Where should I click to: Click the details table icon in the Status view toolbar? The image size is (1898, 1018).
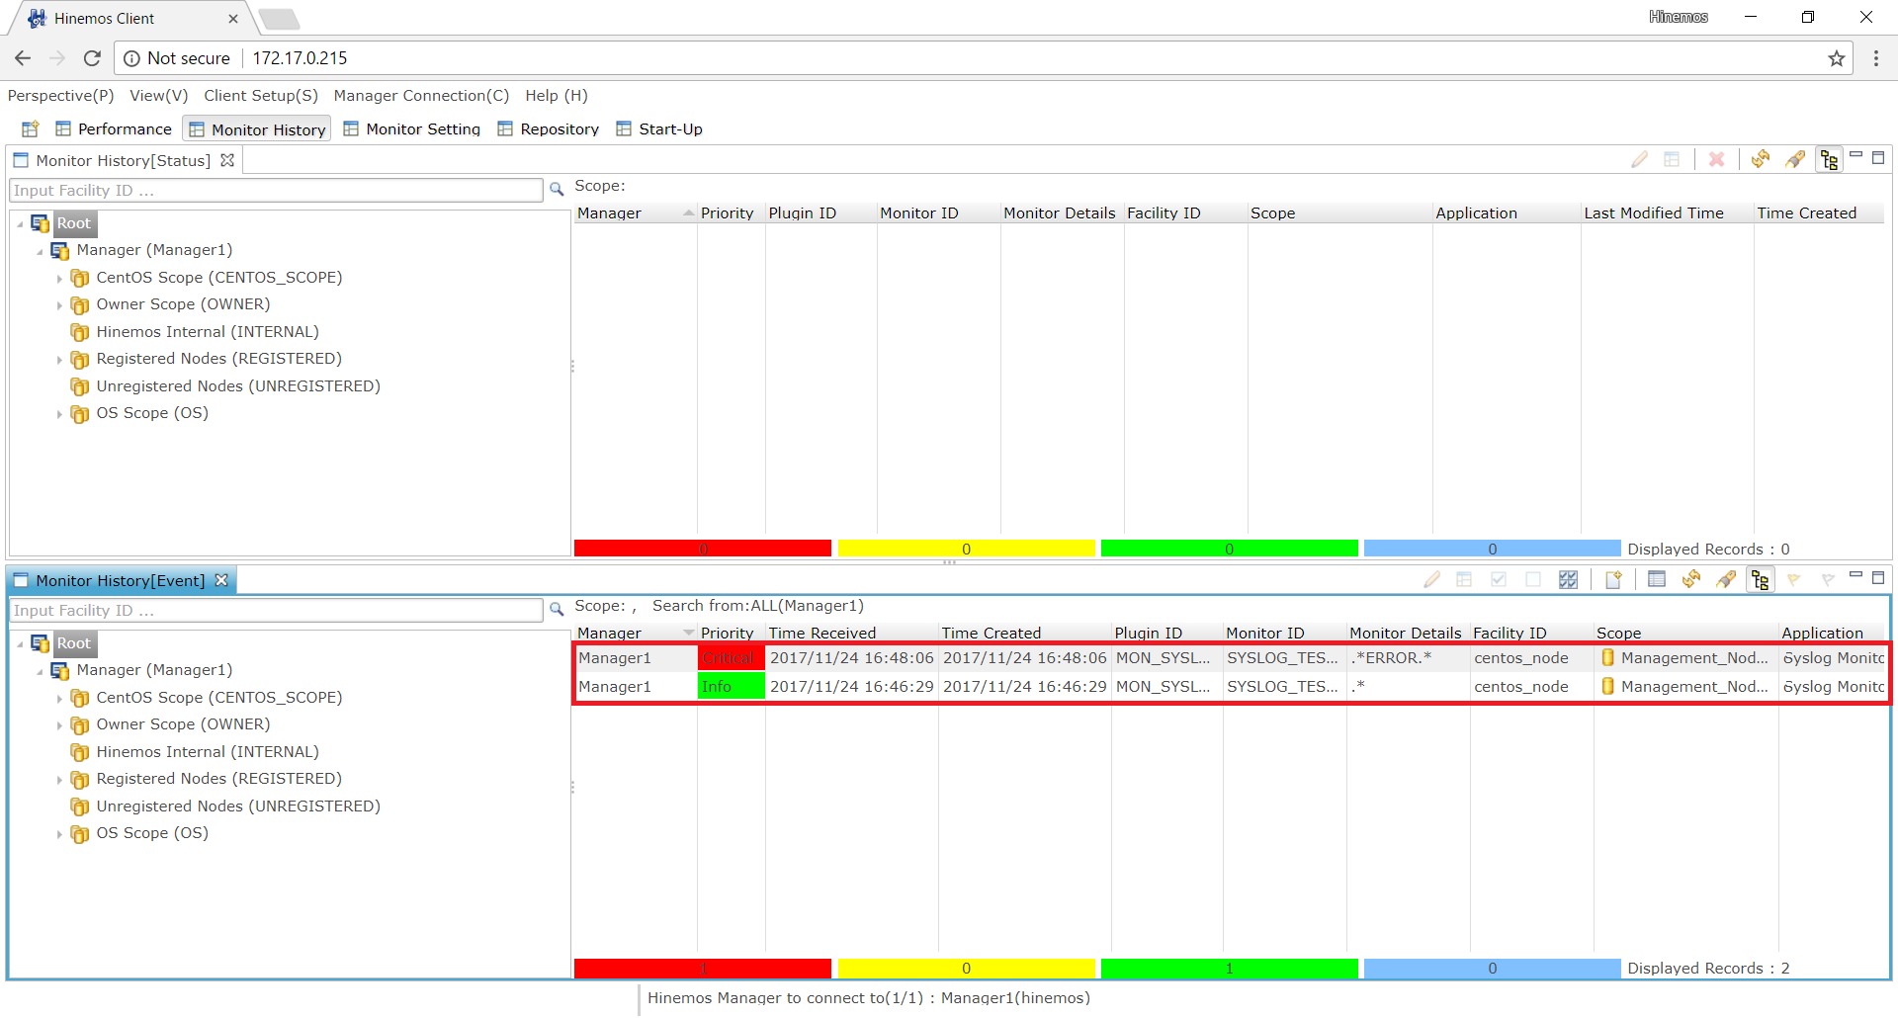coord(1672,159)
